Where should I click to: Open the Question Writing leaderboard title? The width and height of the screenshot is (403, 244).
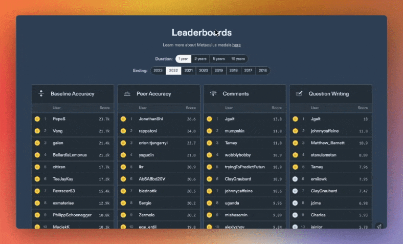point(329,94)
